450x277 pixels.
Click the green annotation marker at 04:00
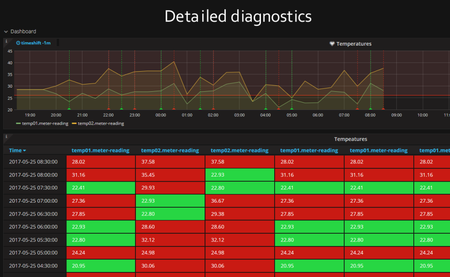(x=266, y=109)
